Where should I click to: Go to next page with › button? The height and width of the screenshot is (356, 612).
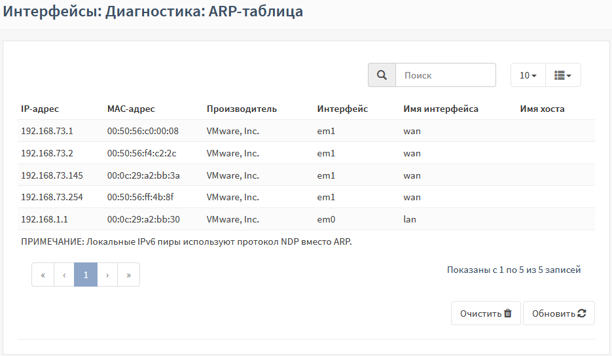[107, 275]
